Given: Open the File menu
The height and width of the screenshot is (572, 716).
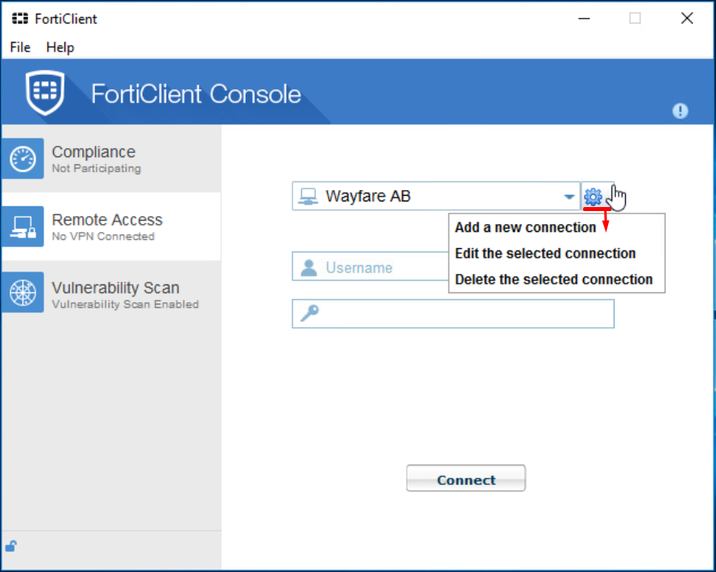Looking at the screenshot, I should pos(20,48).
